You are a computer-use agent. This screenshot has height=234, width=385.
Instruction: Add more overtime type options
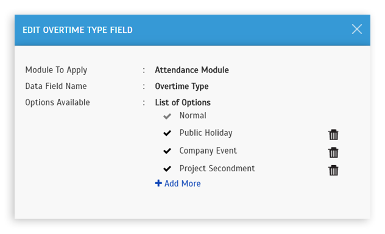[x=178, y=183]
